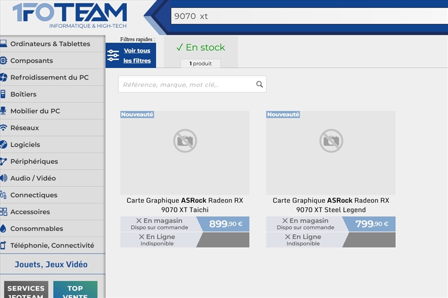
Task: Select the Jouets, Jeux Vidéo section
Action: click(51, 264)
